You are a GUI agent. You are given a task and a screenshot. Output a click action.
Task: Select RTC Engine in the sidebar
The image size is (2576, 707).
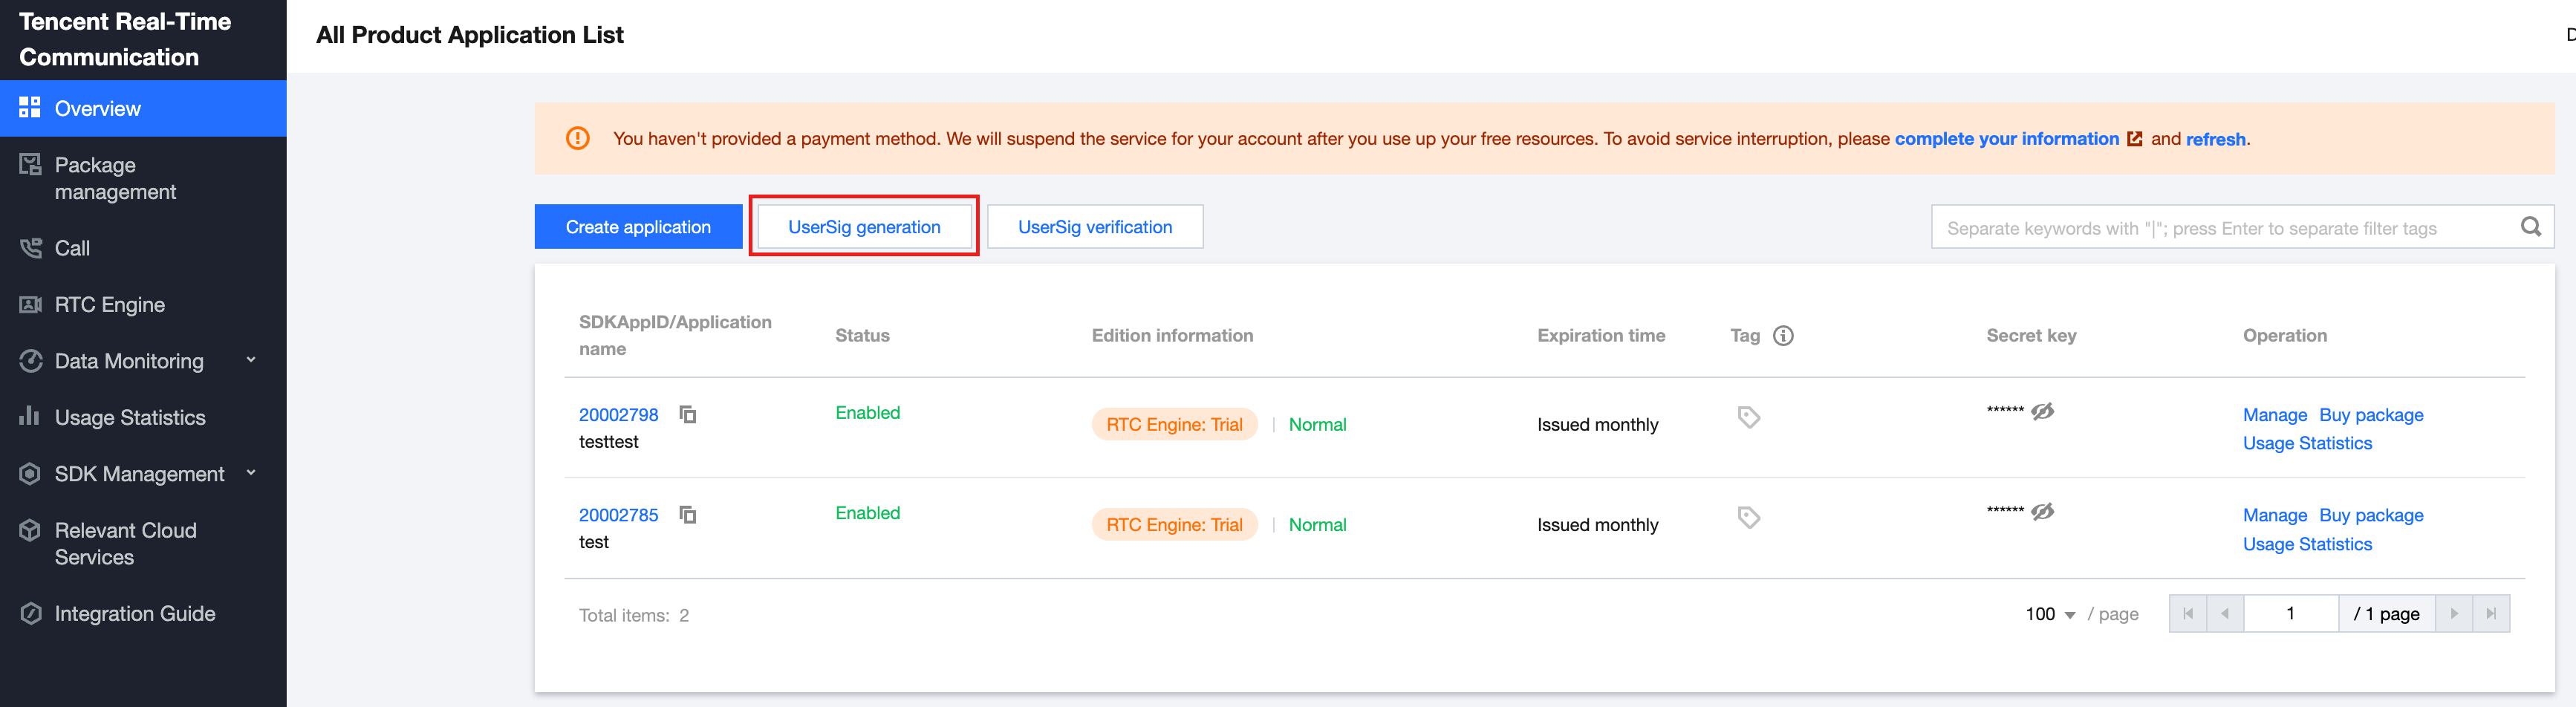[109, 305]
